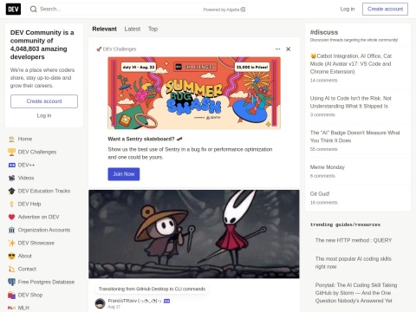The width and height of the screenshot is (416, 312).
Task: Open Home in the sidebar
Action: [44, 139]
